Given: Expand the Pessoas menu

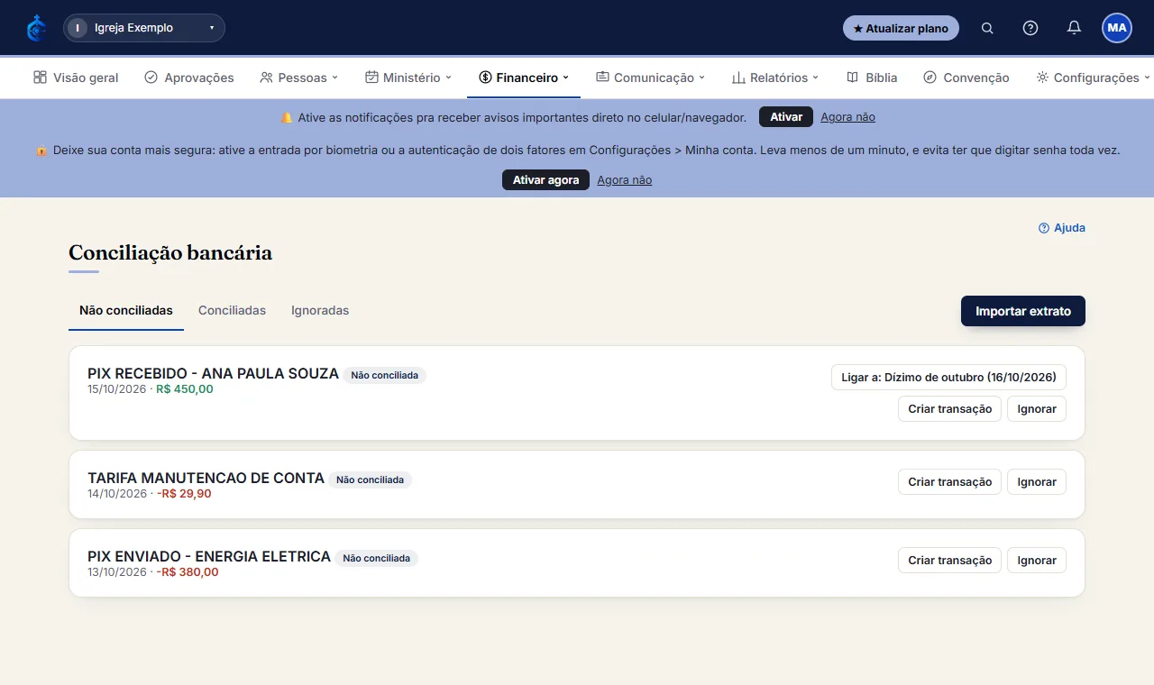Looking at the screenshot, I should (x=299, y=78).
